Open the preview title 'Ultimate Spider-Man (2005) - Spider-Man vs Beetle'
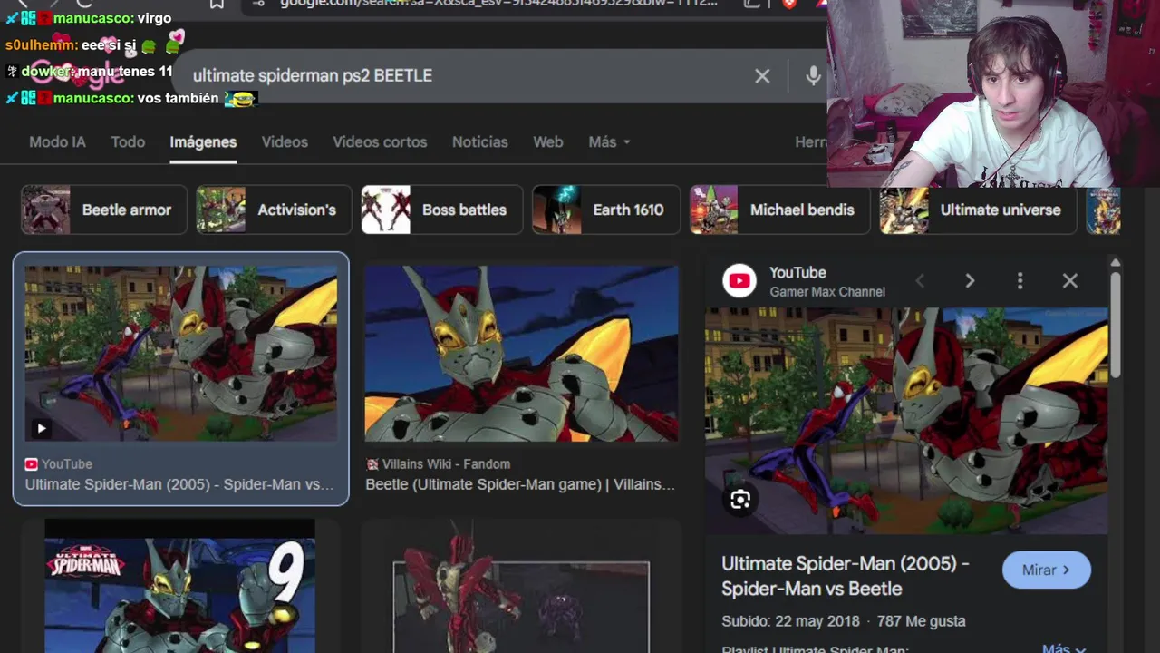Image resolution: width=1160 pixels, height=653 pixels. 845,576
